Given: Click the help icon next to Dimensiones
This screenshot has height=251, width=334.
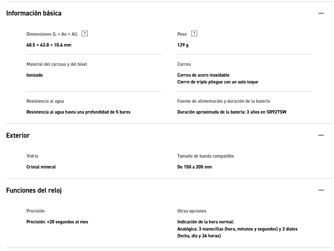Looking at the screenshot, I should click(x=85, y=34).
